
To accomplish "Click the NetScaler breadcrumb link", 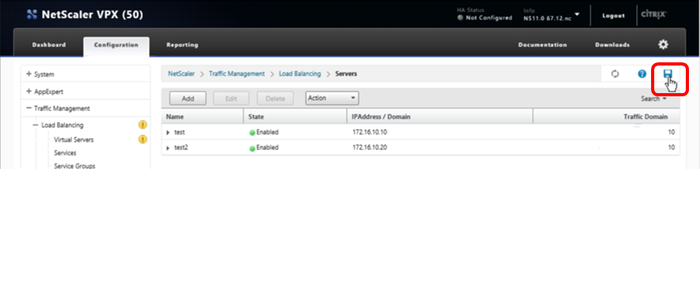I will [182, 73].
